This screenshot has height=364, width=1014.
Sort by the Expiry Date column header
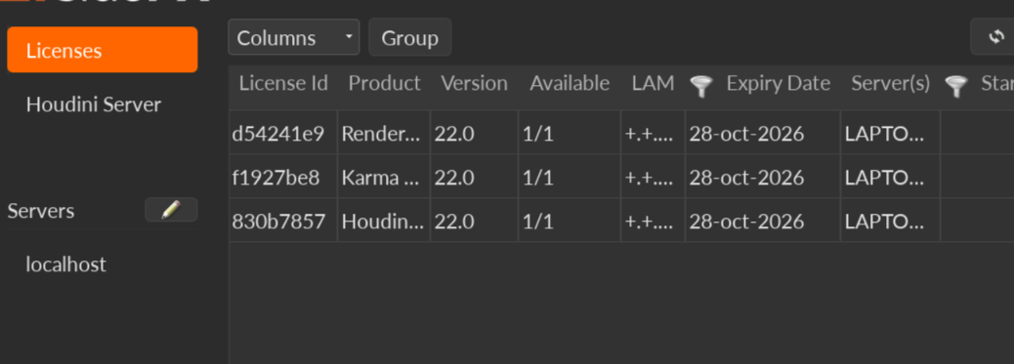(x=778, y=83)
